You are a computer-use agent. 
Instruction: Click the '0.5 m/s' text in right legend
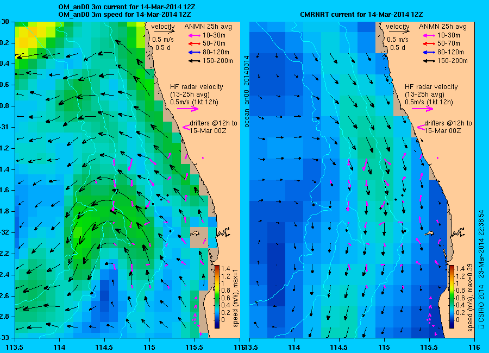[398, 40]
